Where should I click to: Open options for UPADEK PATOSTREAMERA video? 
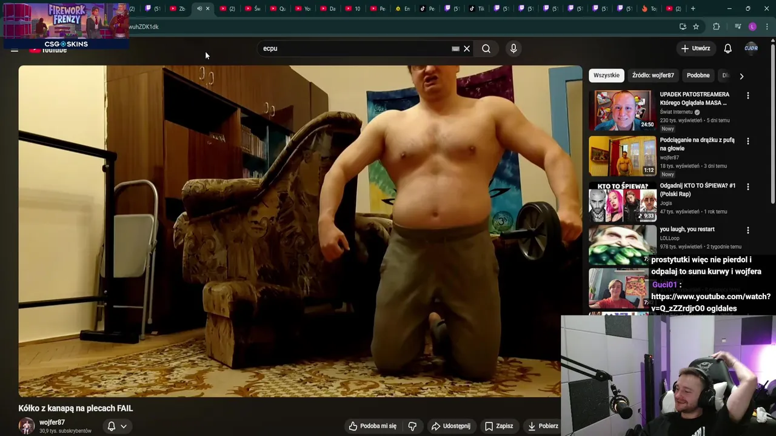(x=748, y=96)
